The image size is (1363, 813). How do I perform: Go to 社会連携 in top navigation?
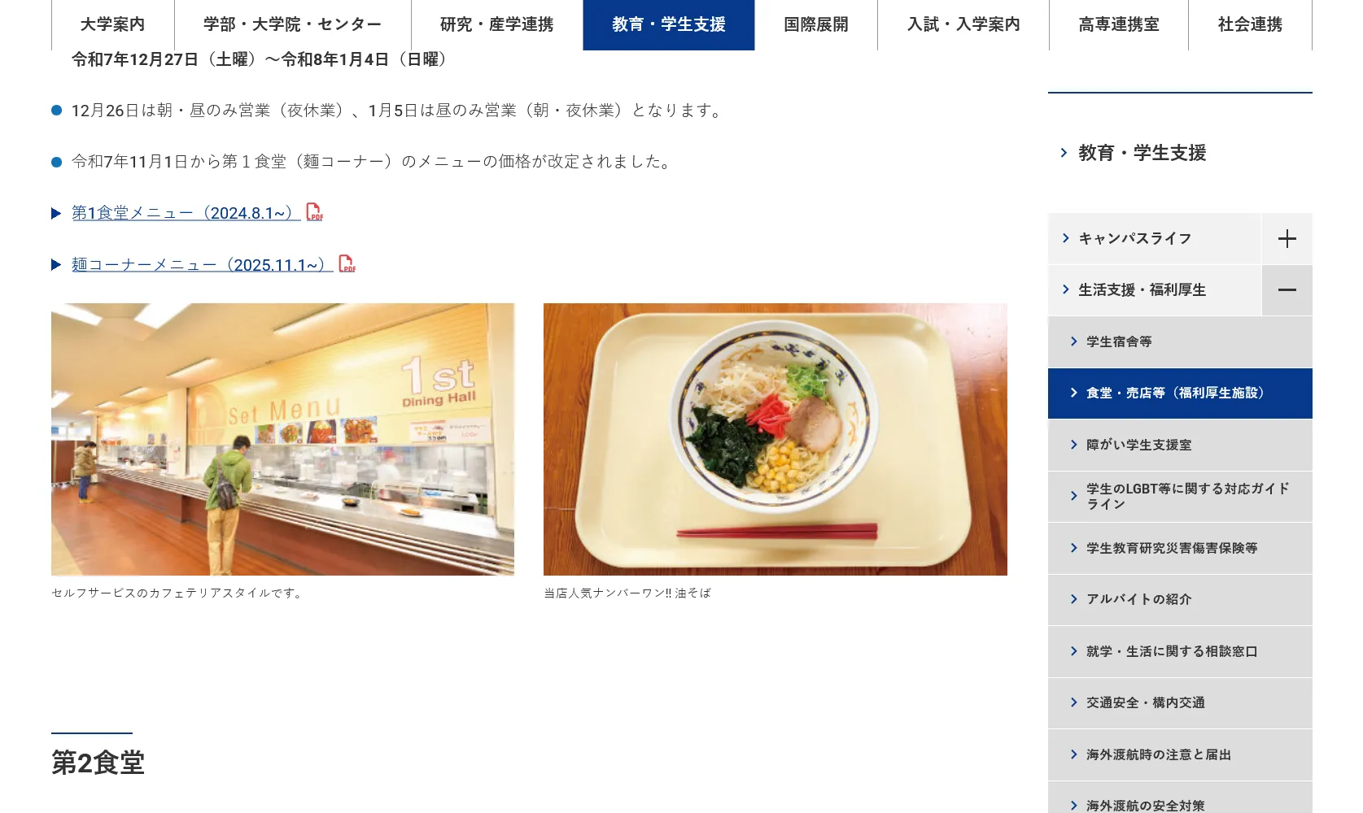click(1250, 24)
